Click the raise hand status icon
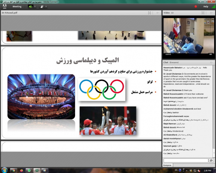 pos(42,6)
